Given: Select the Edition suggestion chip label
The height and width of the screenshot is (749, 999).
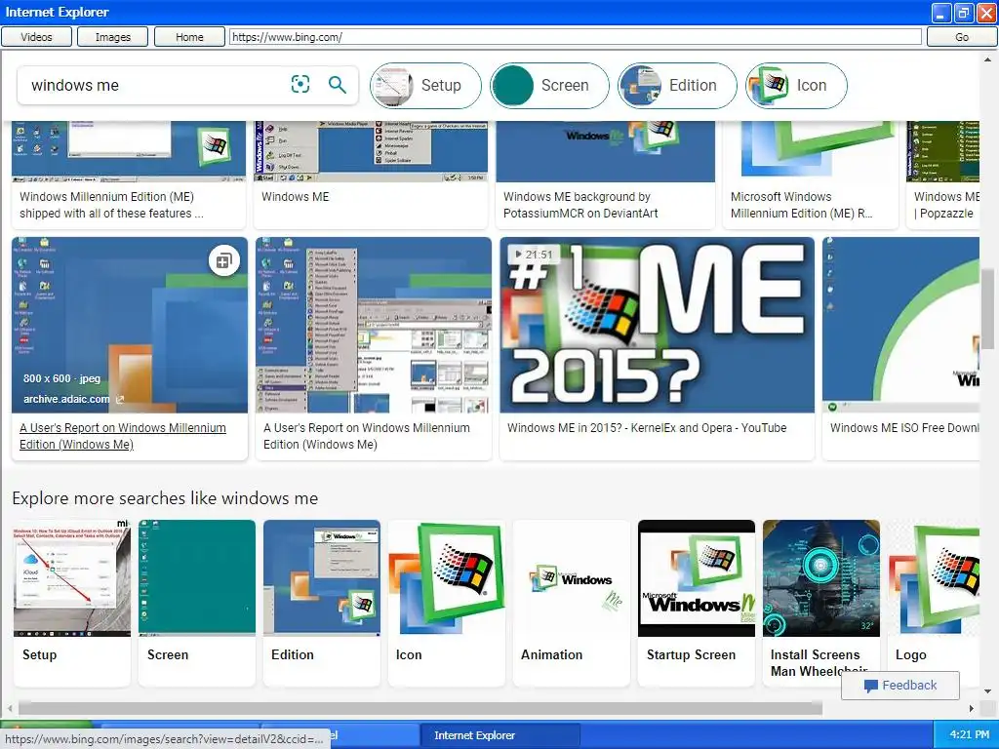Looking at the screenshot, I should click(x=693, y=86).
